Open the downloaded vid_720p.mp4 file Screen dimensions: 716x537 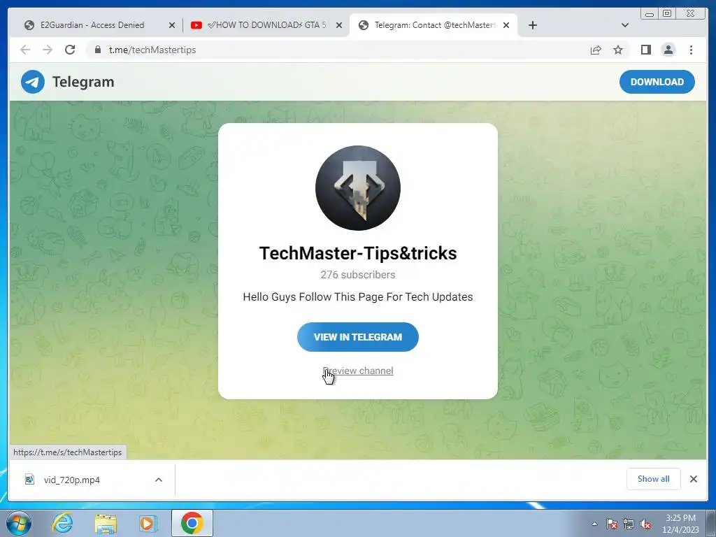click(72, 480)
